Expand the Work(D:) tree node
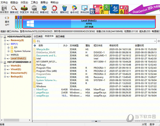Screen dimensions: 160x126 click(x=5, y=65)
